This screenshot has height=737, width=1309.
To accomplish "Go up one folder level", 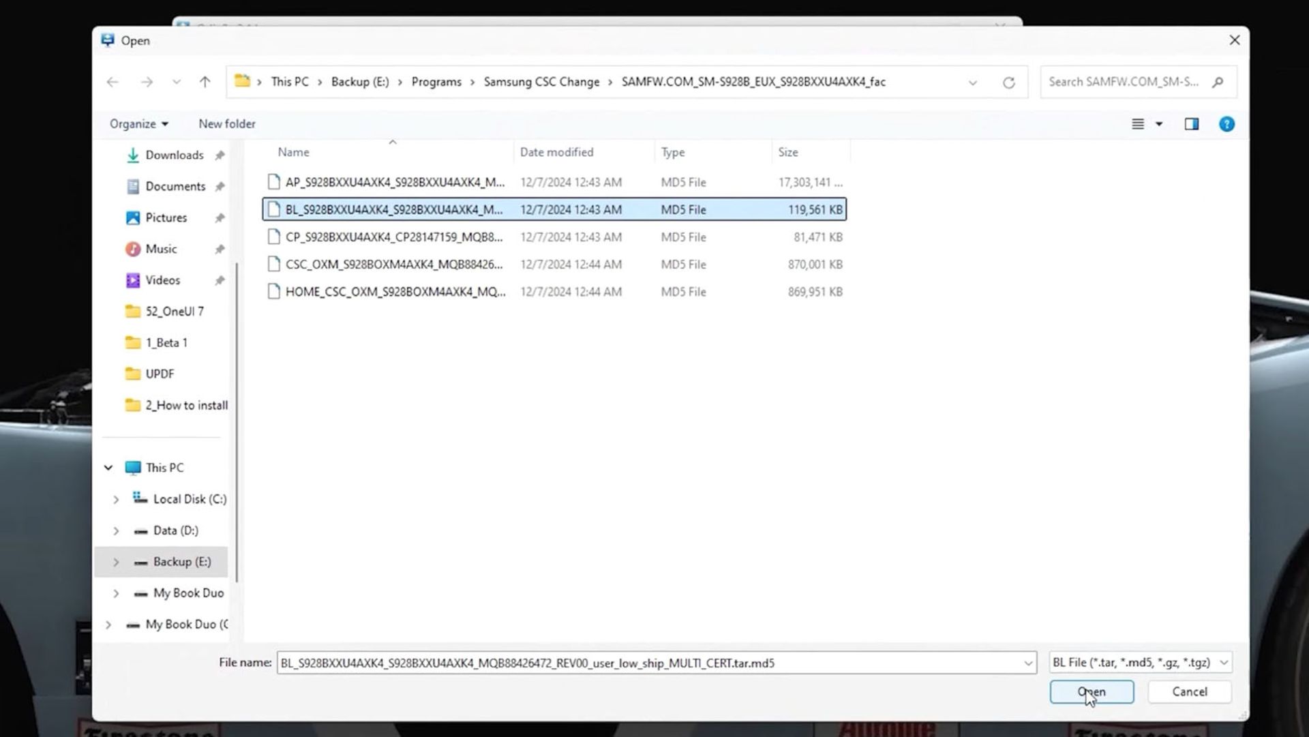I will click(x=205, y=82).
